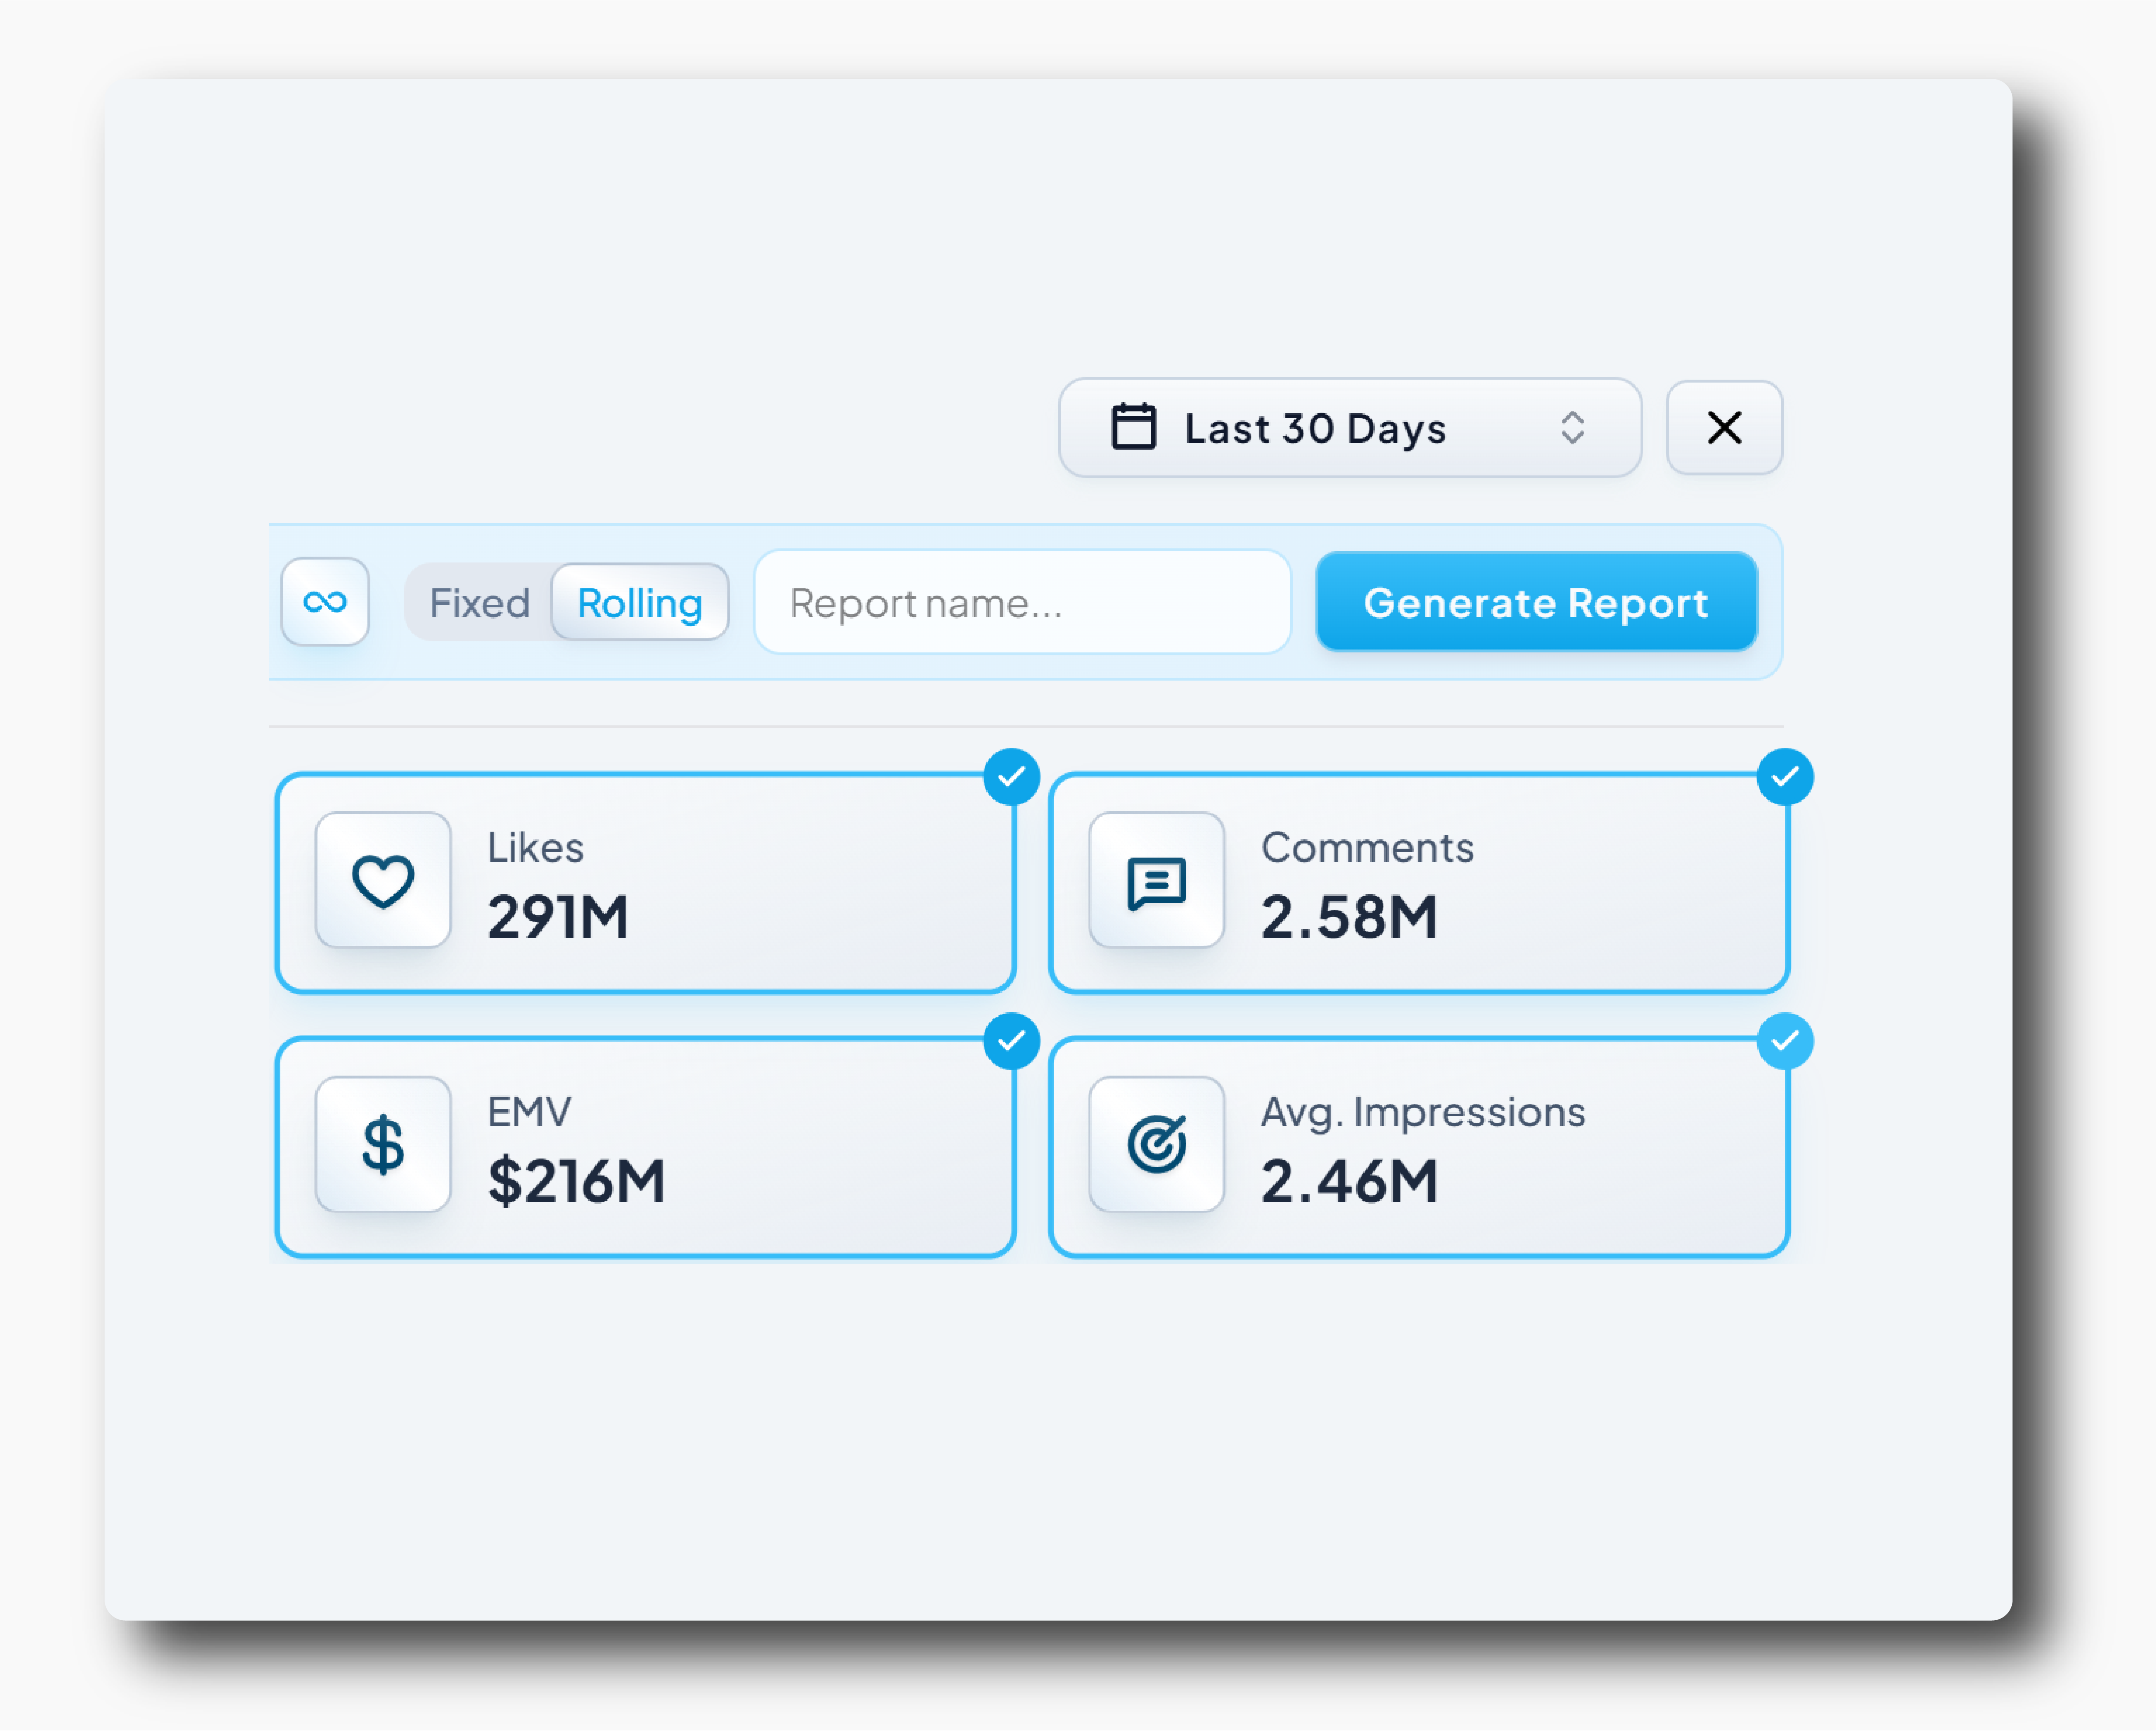This screenshot has width=2156, height=1733.
Task: Uncheck the Likes metric checkmark
Action: [1011, 776]
